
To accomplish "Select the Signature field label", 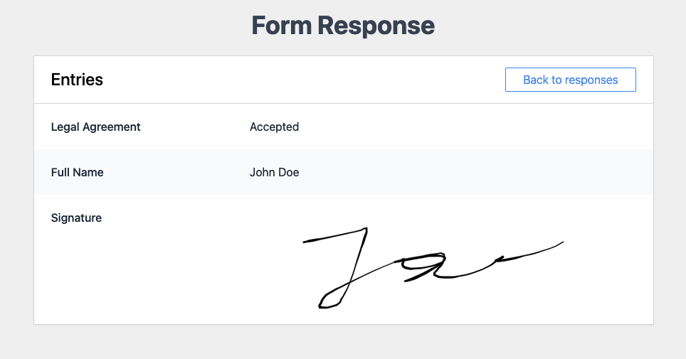I will click(x=77, y=218).
